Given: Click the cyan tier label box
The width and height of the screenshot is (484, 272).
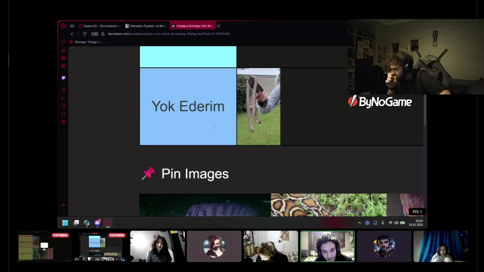Looking at the screenshot, I should tap(188, 57).
